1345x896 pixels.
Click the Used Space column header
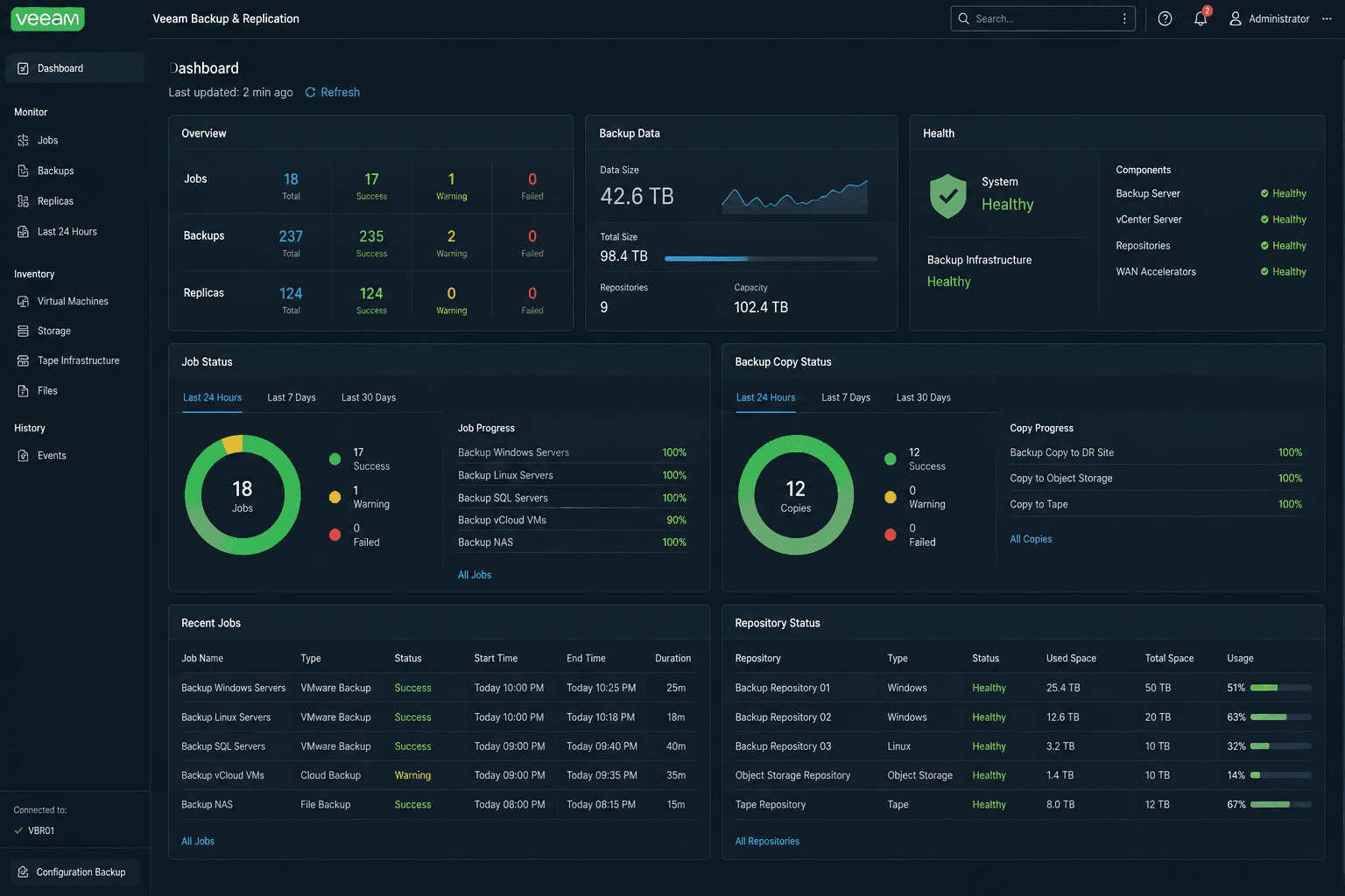point(1071,659)
